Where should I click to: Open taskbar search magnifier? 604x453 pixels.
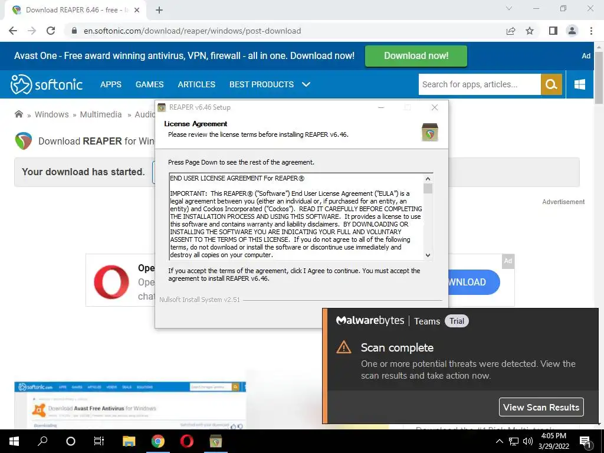point(42,441)
